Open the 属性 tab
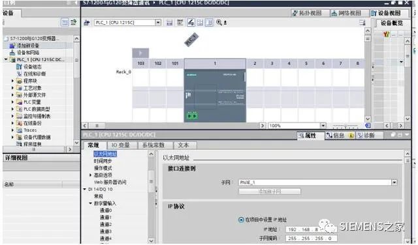The width and height of the screenshot is (418, 245). (x=311, y=136)
